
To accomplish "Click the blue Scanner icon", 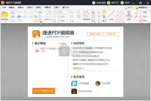I will (19, 16).
